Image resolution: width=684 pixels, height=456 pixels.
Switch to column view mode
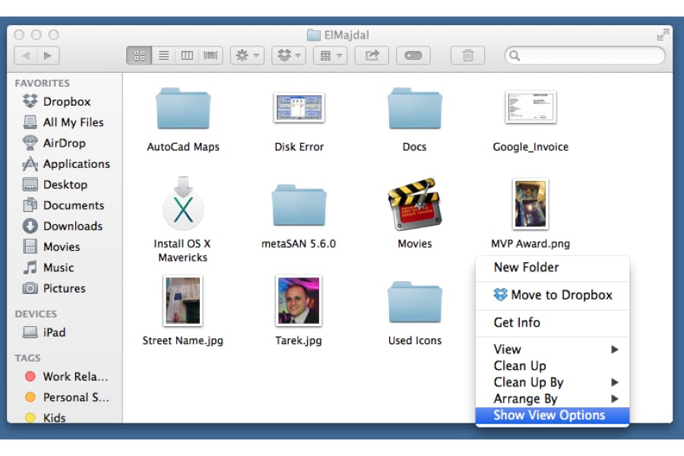click(187, 55)
